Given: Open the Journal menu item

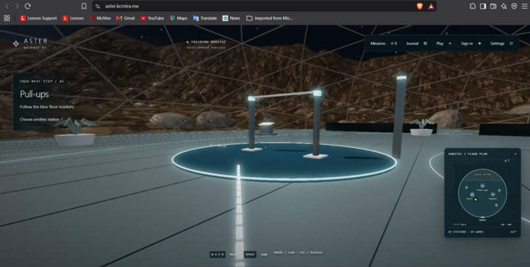Looking at the screenshot, I should (x=416, y=43).
